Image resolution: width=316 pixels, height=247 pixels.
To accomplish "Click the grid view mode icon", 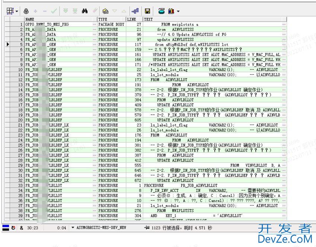I will point(10,11).
